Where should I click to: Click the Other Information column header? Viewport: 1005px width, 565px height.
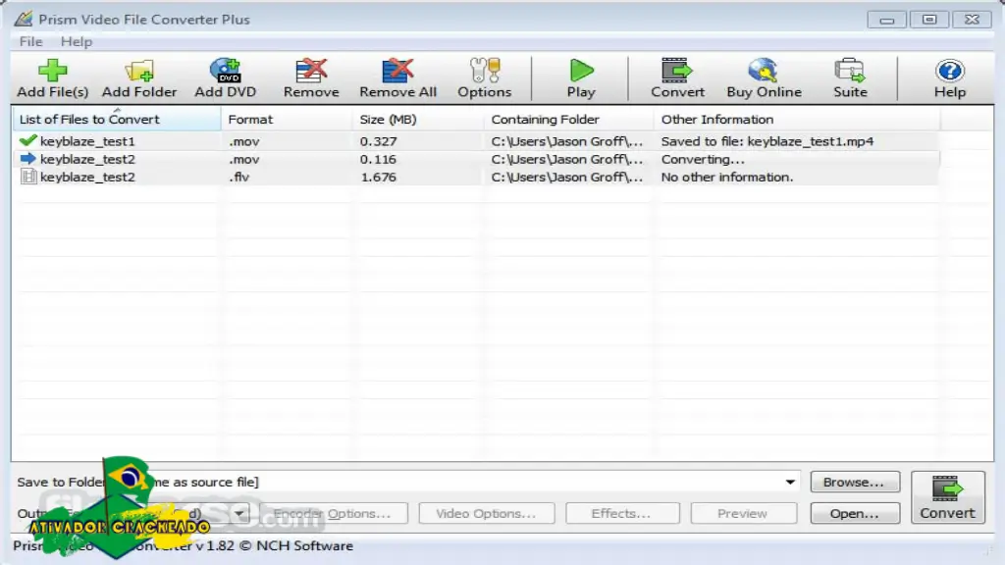[797, 119]
